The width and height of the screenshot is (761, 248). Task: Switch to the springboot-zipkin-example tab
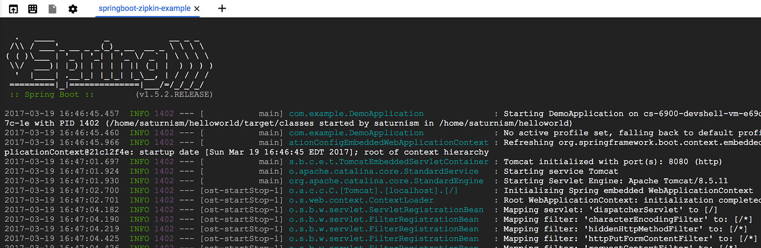coord(144,9)
